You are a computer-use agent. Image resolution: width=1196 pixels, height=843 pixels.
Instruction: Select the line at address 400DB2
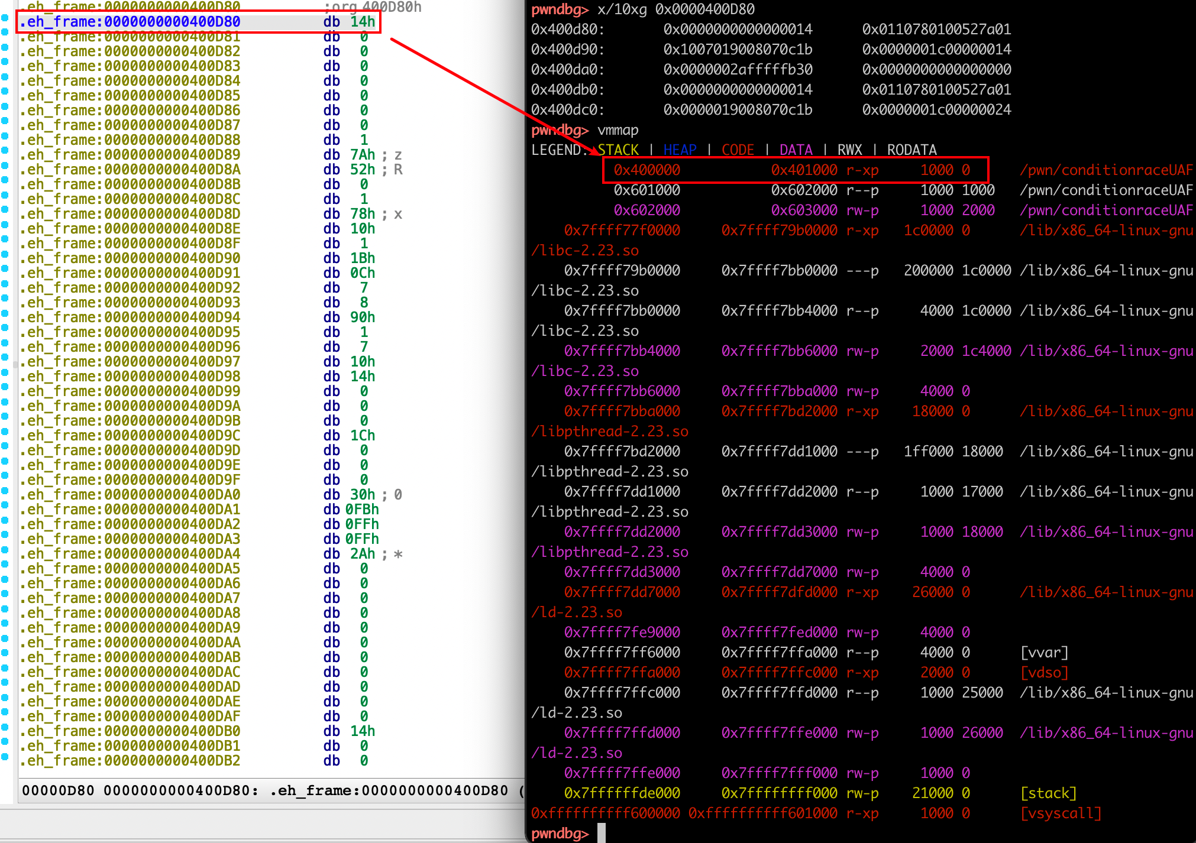pos(194,761)
